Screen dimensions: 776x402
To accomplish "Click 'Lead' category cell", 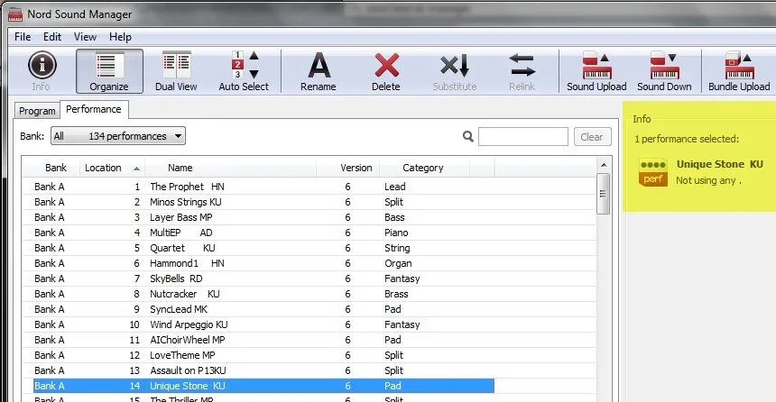I will (x=395, y=187).
